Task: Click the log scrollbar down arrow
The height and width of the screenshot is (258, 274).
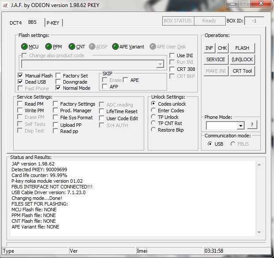Action: pyautogui.click(x=259, y=232)
